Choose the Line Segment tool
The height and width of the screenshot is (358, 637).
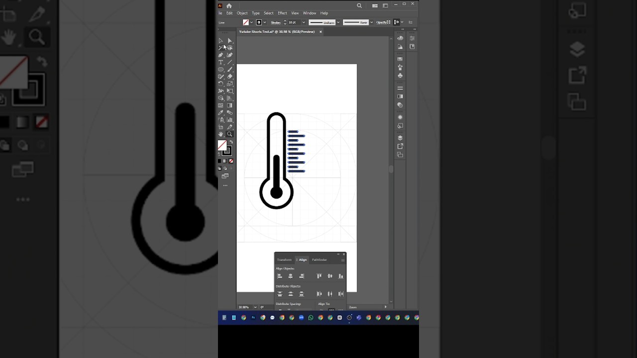click(x=229, y=62)
